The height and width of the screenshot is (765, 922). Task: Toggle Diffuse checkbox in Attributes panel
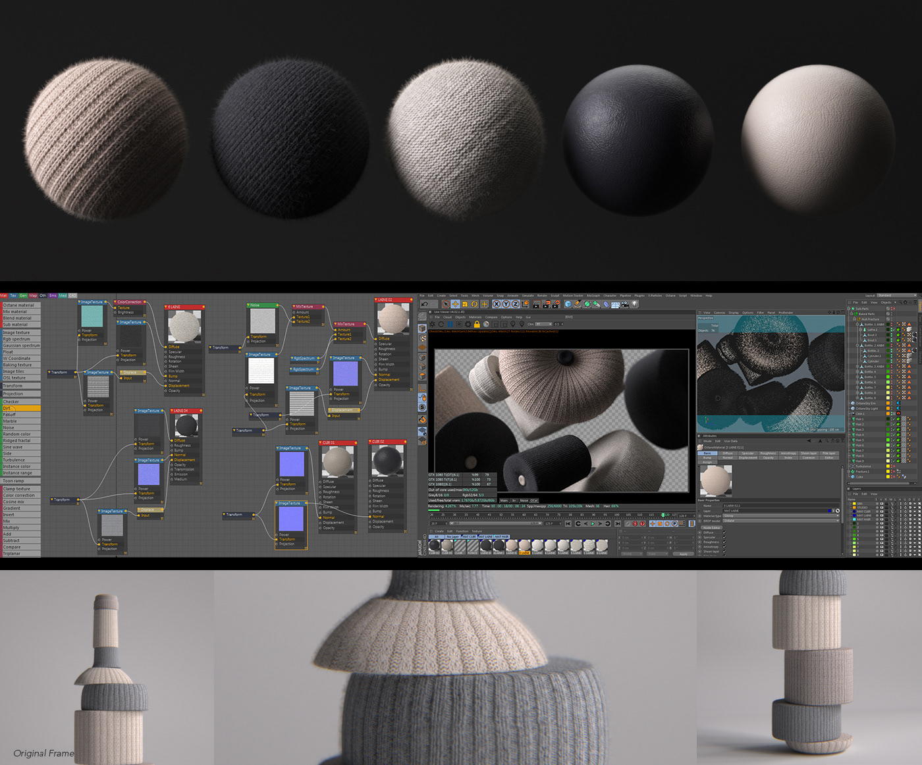coord(724,533)
